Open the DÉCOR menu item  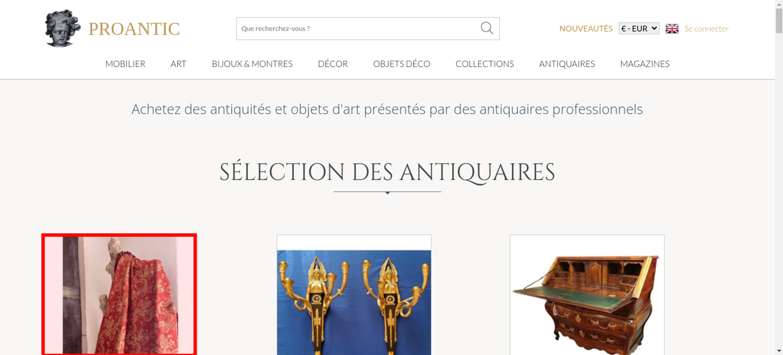(x=333, y=64)
